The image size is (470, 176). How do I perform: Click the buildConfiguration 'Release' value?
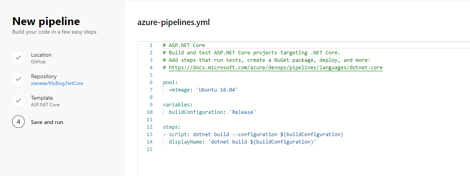(243, 112)
